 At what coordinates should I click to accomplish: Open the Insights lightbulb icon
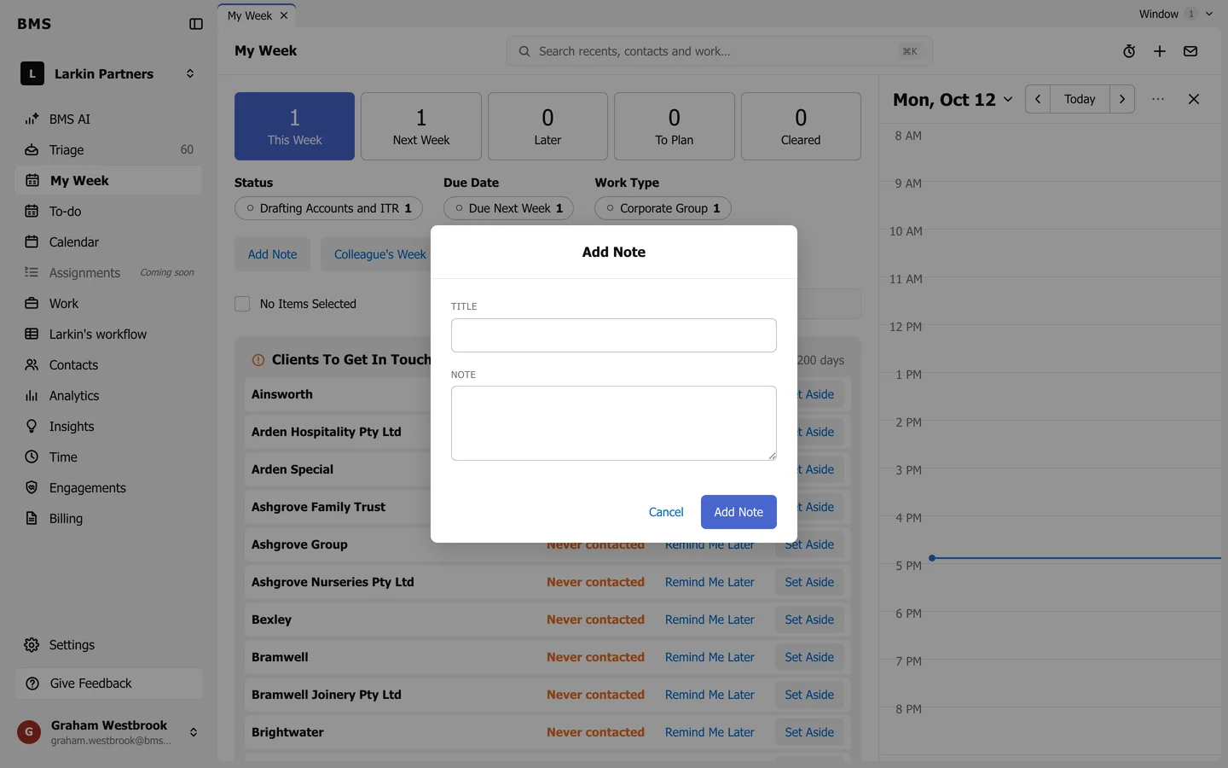click(32, 427)
